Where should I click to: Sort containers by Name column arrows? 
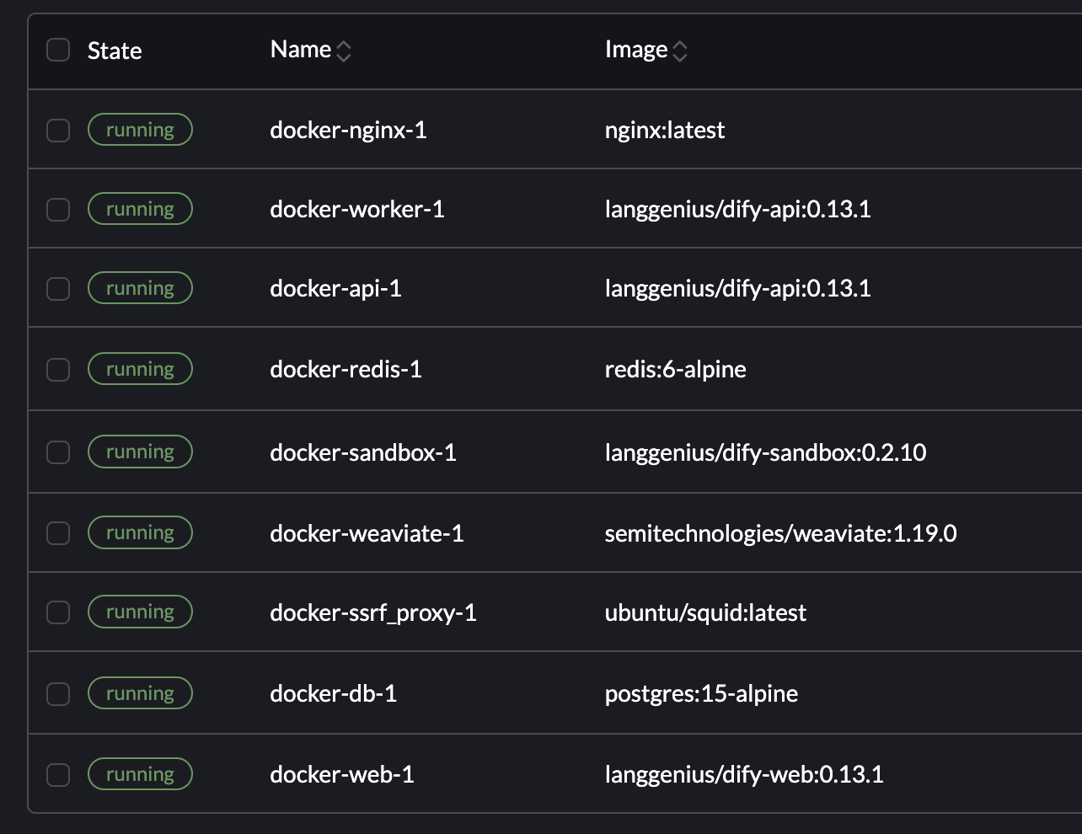344,51
